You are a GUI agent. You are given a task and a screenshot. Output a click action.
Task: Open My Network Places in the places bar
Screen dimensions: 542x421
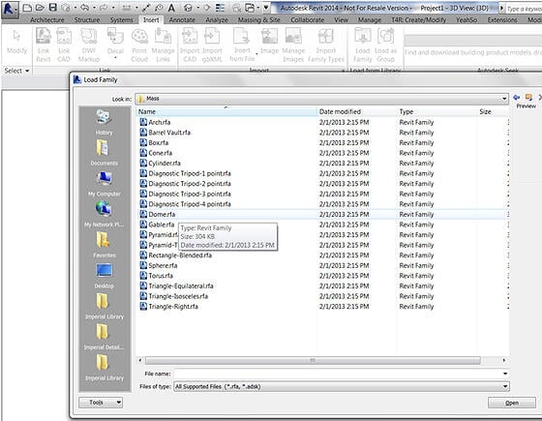pyautogui.click(x=105, y=214)
